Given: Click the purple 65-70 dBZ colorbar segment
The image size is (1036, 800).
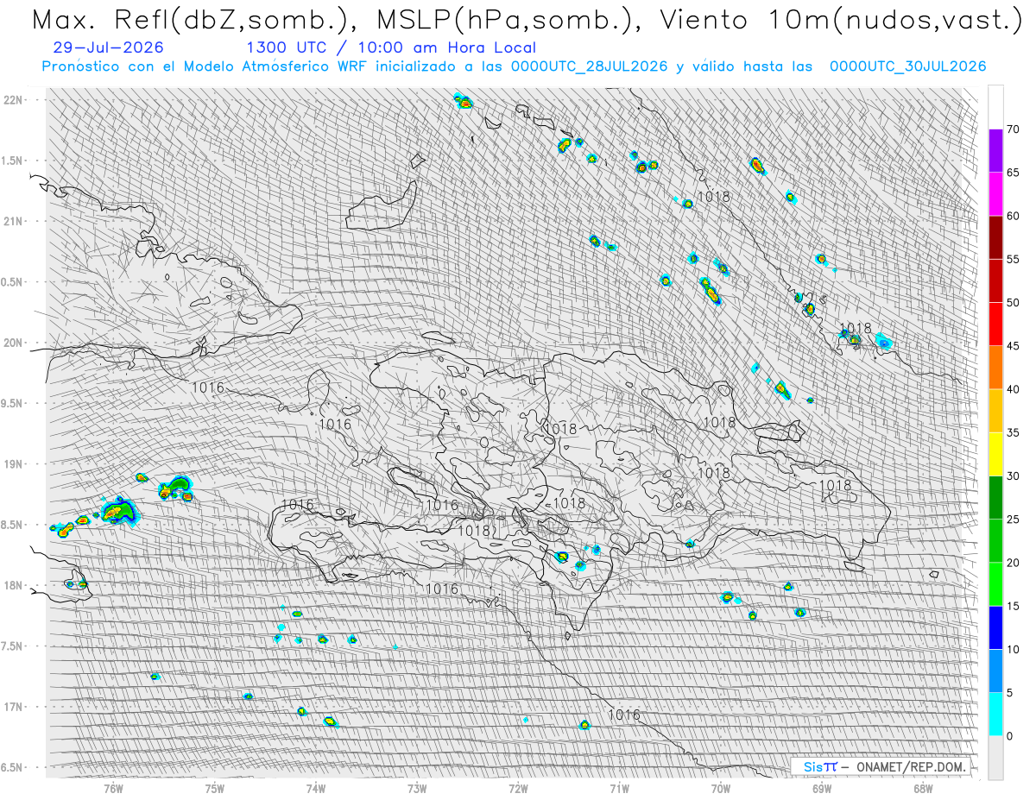Looking at the screenshot, I should [x=995, y=151].
